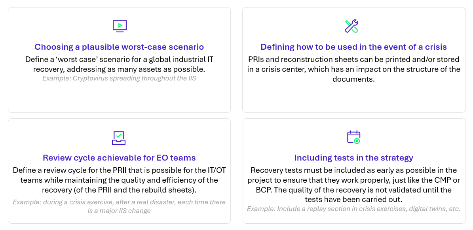
Task: Click the inbox checkmark icon
Action: 119,138
